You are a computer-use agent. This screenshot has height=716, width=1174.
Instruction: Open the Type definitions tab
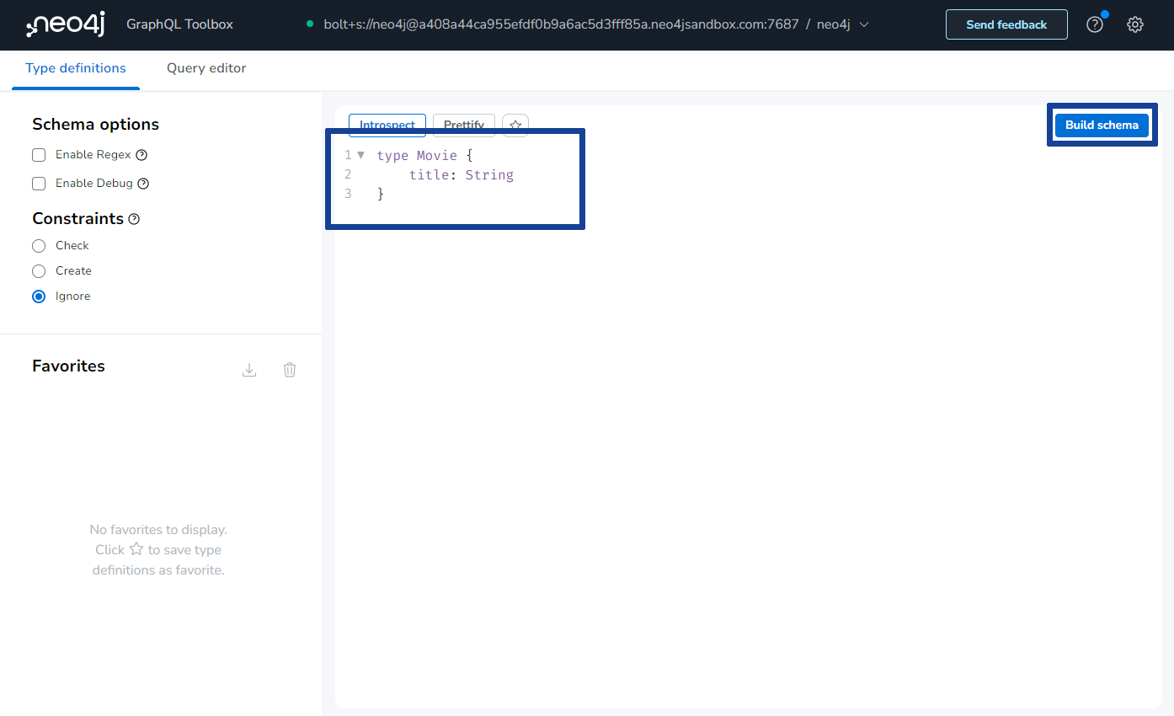tap(75, 67)
